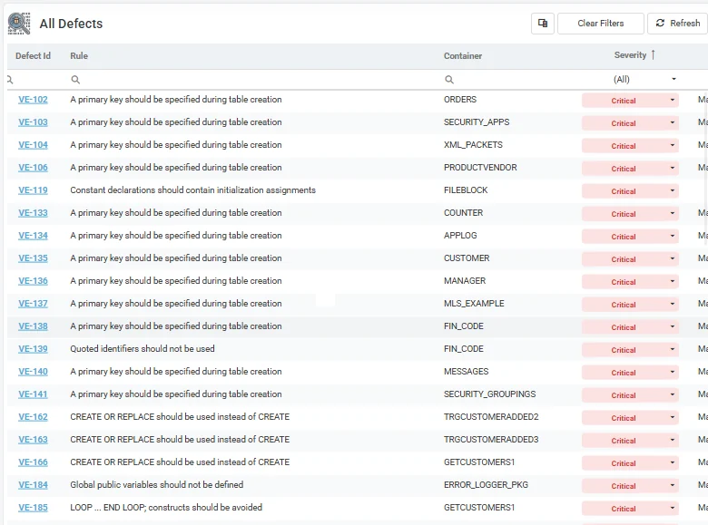The image size is (708, 525).
Task: Open defect link VE-138
Action: pyautogui.click(x=33, y=326)
